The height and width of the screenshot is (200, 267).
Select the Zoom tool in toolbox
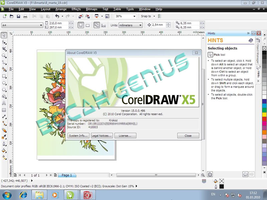click(4, 55)
